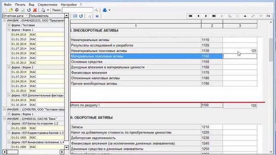Click the form's vertical scrollbar down arrow

tap(271, 152)
